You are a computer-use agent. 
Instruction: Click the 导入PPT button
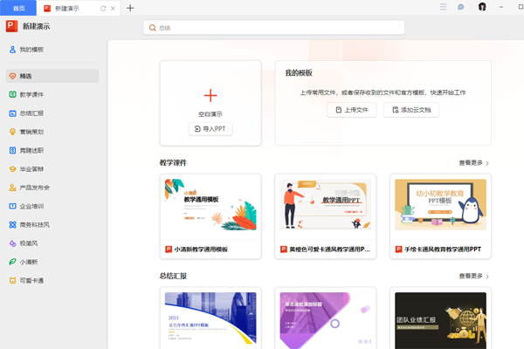[210, 128]
